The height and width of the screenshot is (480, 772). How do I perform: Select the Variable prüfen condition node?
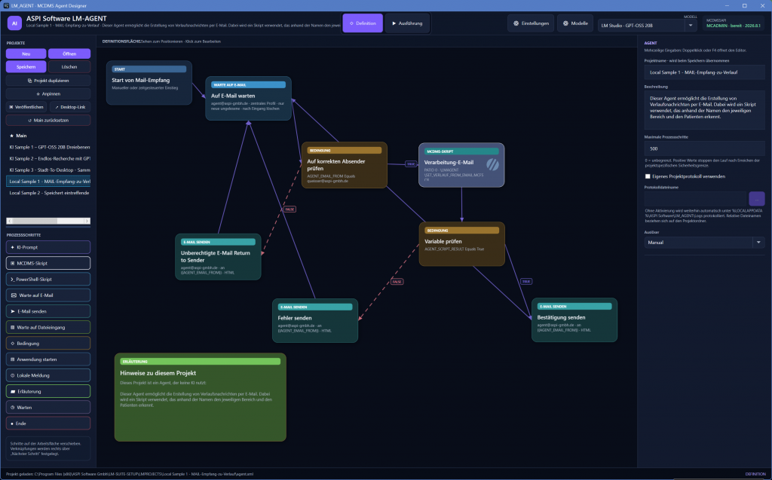(462, 244)
